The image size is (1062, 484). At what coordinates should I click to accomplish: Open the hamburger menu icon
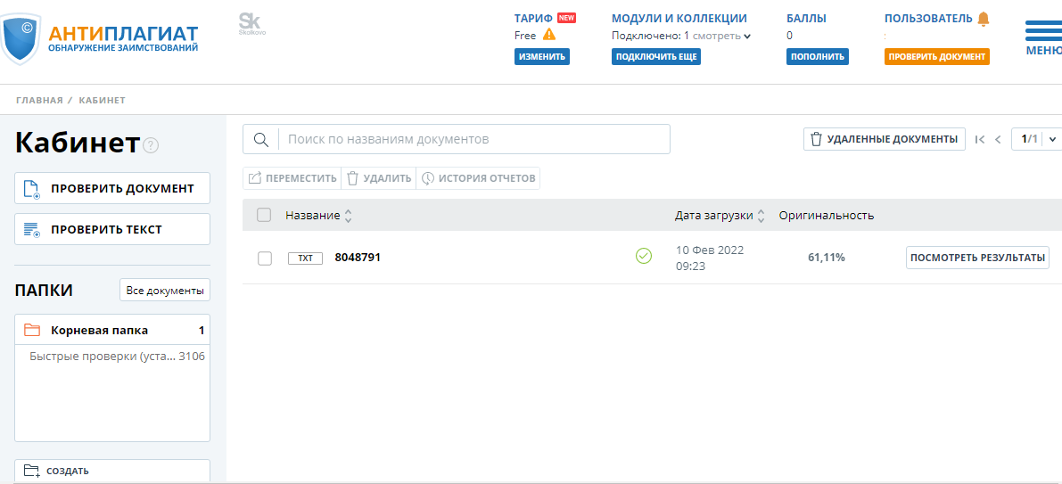1043,32
